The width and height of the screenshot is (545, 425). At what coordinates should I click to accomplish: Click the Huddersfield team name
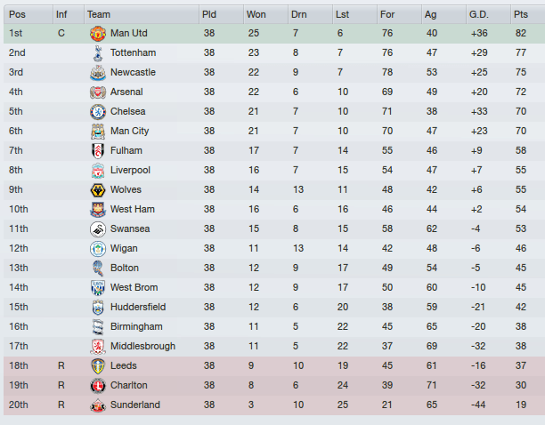click(x=138, y=307)
